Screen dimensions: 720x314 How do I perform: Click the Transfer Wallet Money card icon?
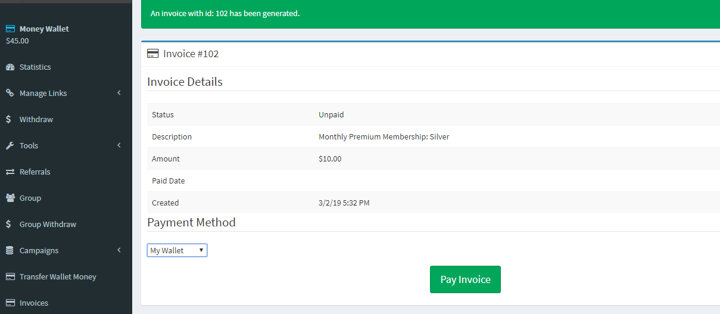(x=10, y=276)
